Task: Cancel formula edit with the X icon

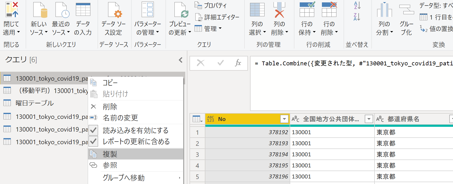Action: (201, 63)
